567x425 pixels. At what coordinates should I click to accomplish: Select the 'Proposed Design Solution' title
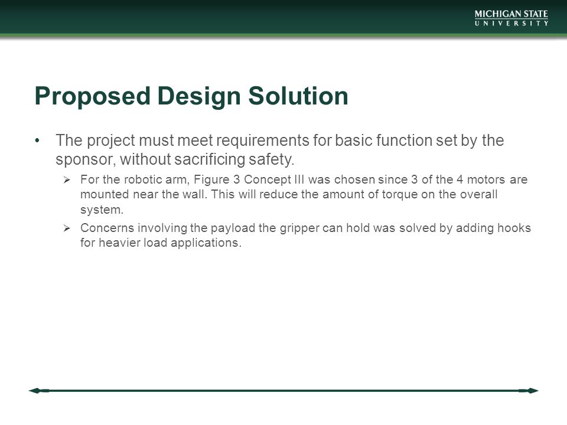point(191,96)
